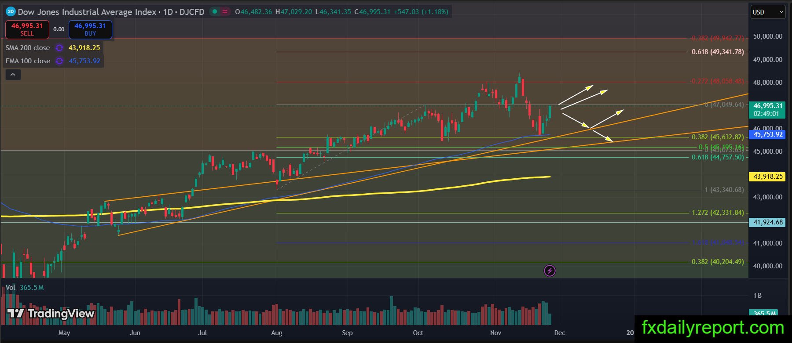Viewport: 792px width, 343px height.
Task: Click the Dow Jones "30" symbol logo
Action: pyautogui.click(x=11, y=12)
